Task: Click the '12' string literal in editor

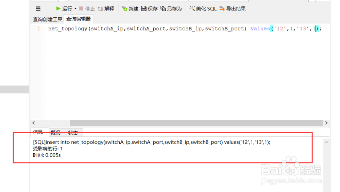Action: tap(280, 28)
